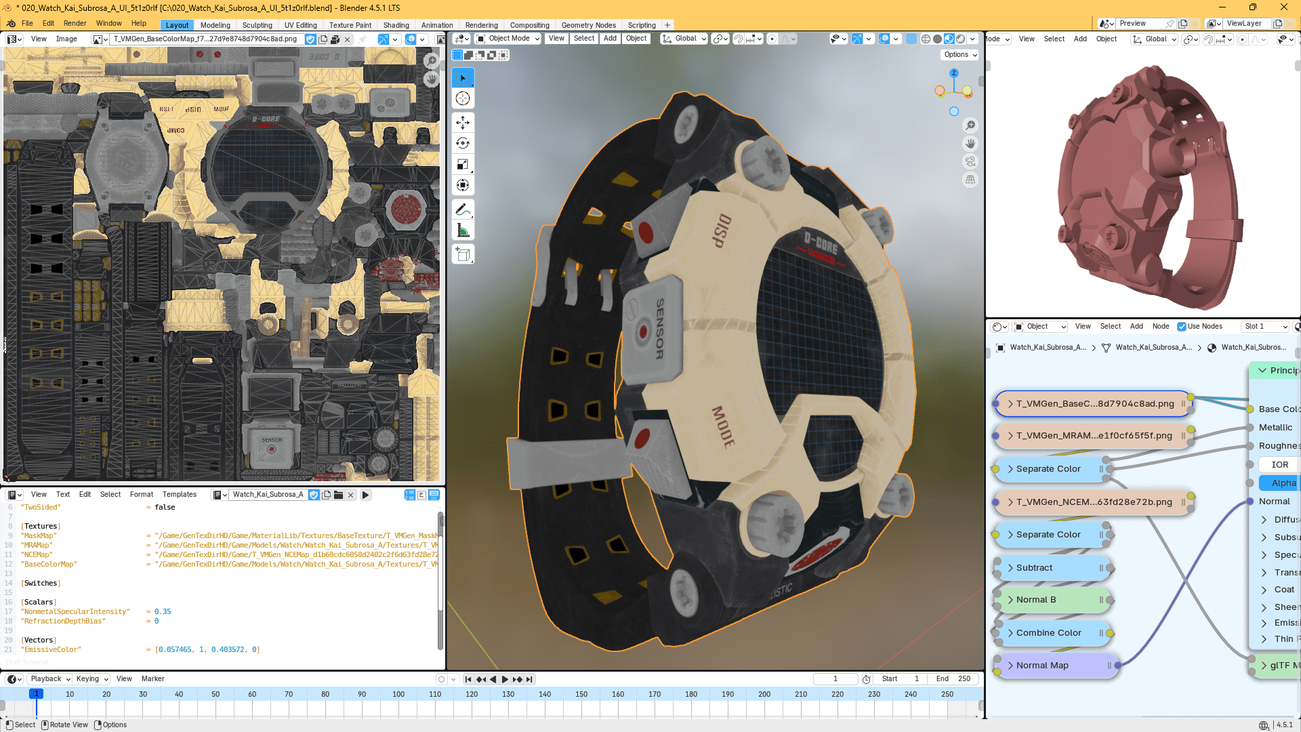
Task: Switch to the UV Editing workspace tab
Action: point(301,25)
